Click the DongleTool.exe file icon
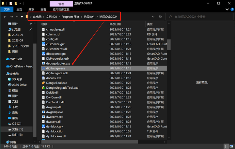 coord(43,83)
